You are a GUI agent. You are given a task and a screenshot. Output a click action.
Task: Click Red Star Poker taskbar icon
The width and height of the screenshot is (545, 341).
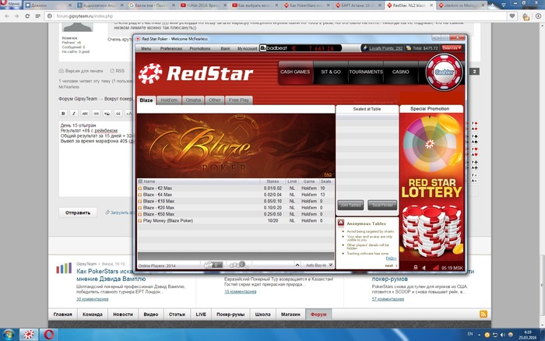click(x=29, y=335)
